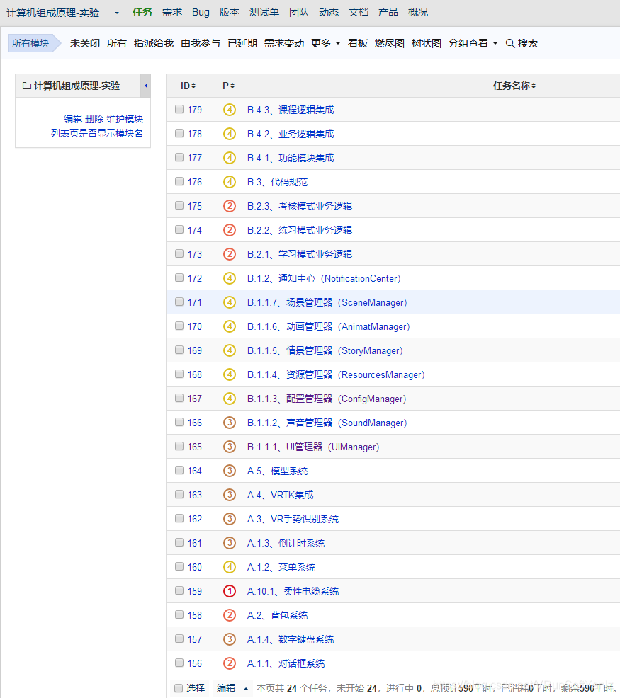Filter by 需求变动 tasks
This screenshot has width=620, height=698.
[284, 43]
